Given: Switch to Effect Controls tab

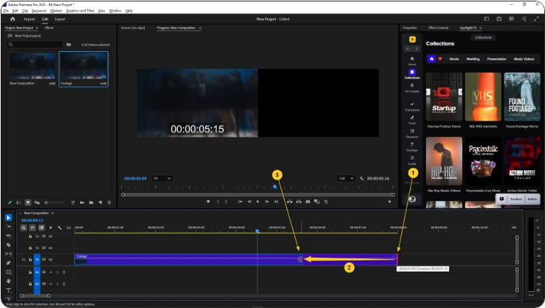Looking at the screenshot, I should click(438, 28).
